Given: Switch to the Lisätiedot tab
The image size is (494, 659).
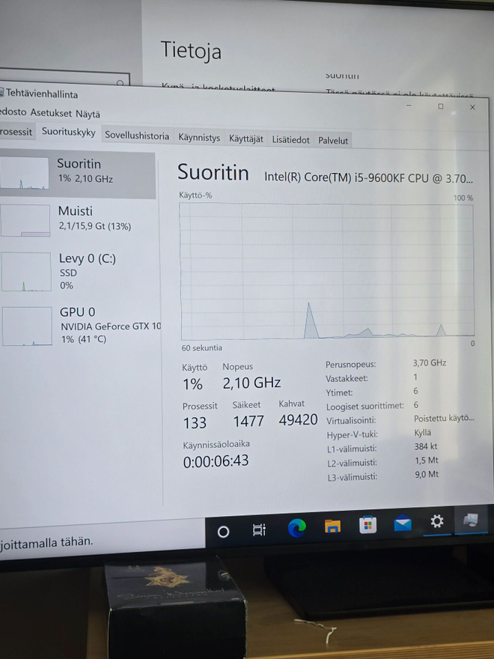Looking at the screenshot, I should tap(290, 140).
